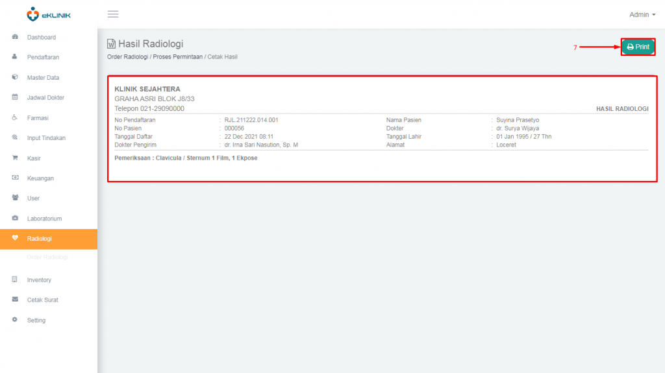Open the User menu item

pyautogui.click(x=33, y=199)
